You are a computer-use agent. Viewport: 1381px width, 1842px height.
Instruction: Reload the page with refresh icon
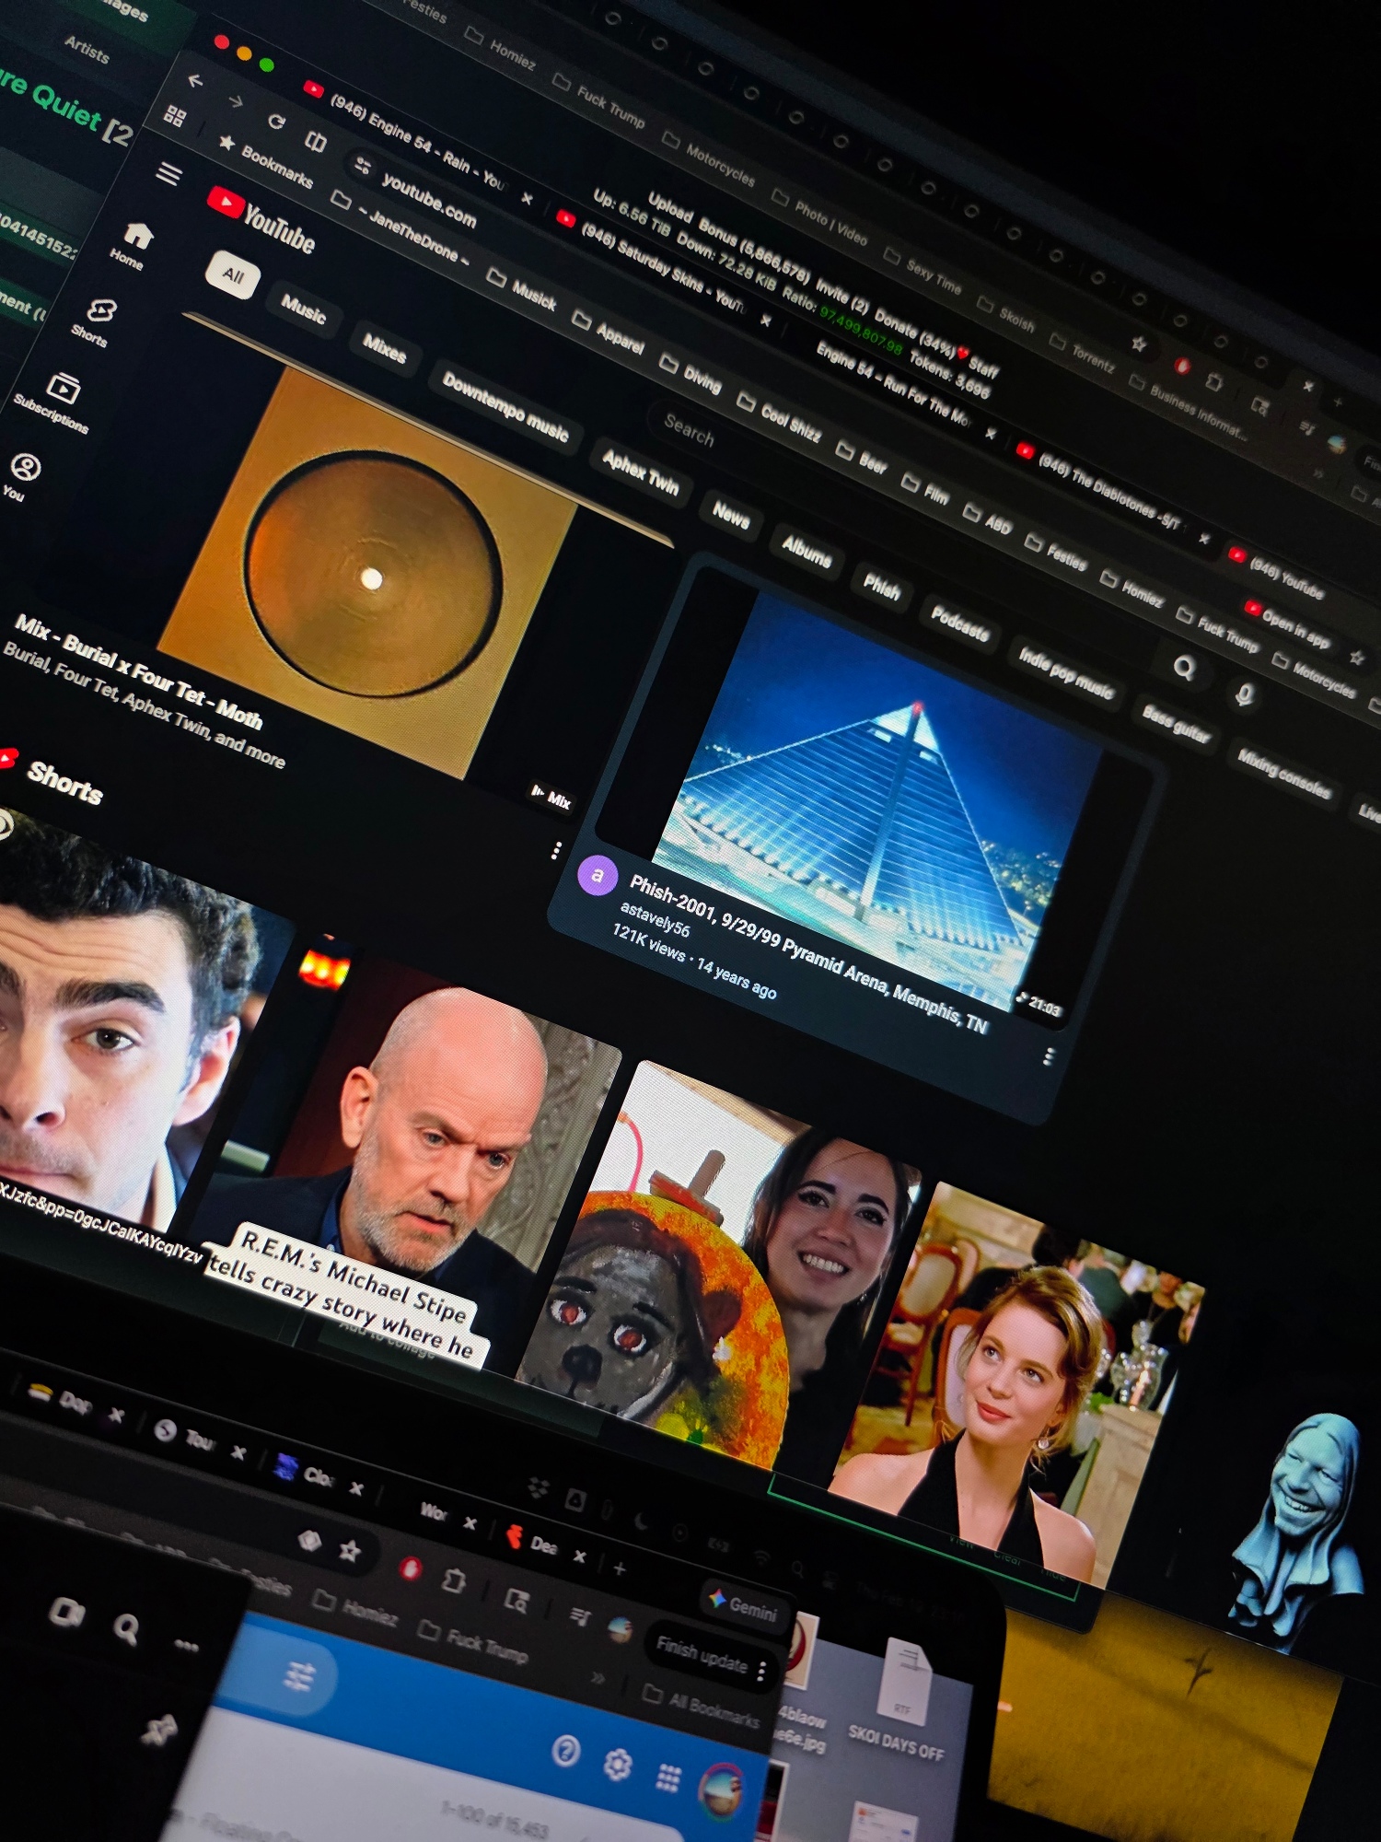[276, 122]
